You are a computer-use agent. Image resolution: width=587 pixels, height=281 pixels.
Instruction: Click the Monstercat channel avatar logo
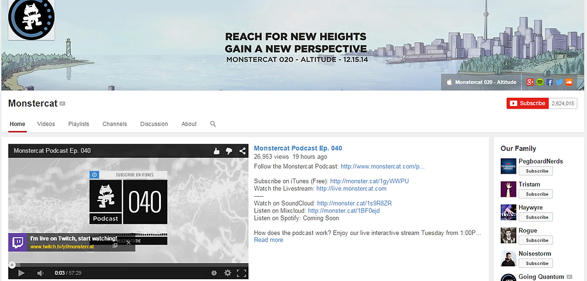(31, 19)
